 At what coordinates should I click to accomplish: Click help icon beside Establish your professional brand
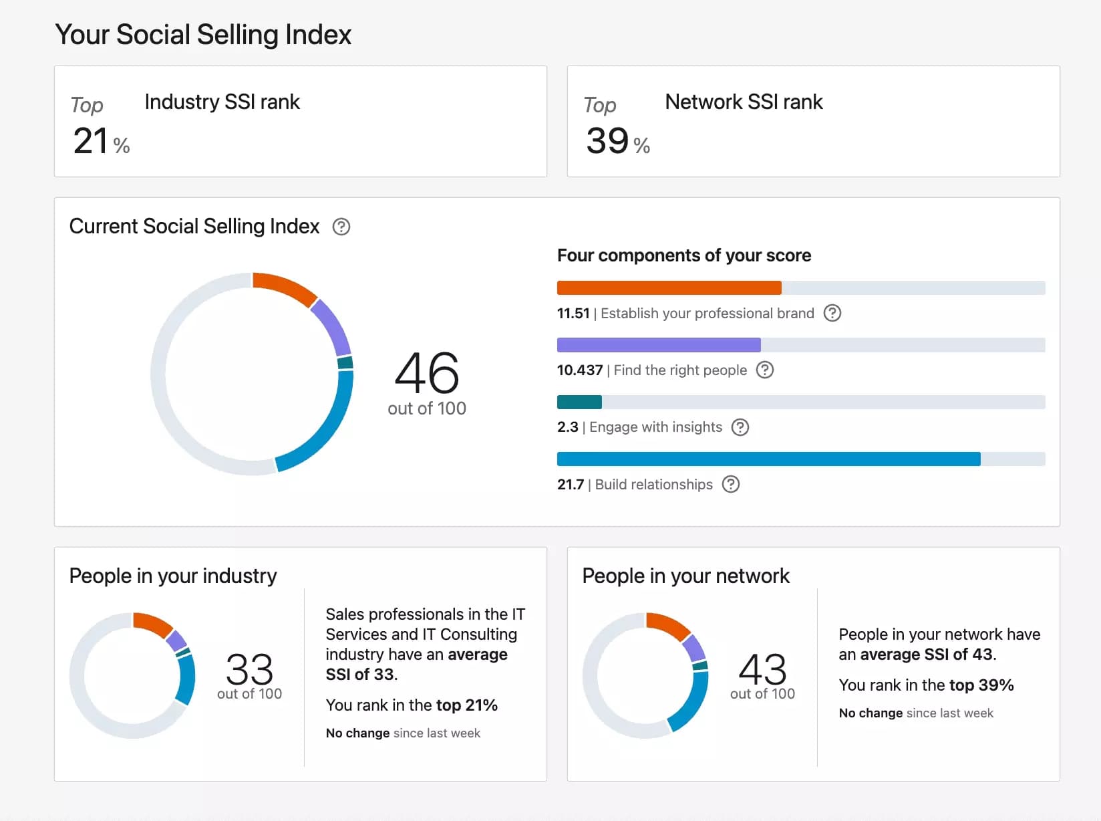pyautogui.click(x=832, y=313)
